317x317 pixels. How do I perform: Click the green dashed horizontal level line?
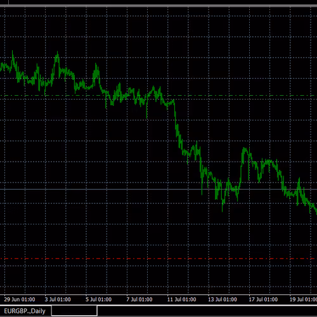pyautogui.click(x=158, y=96)
